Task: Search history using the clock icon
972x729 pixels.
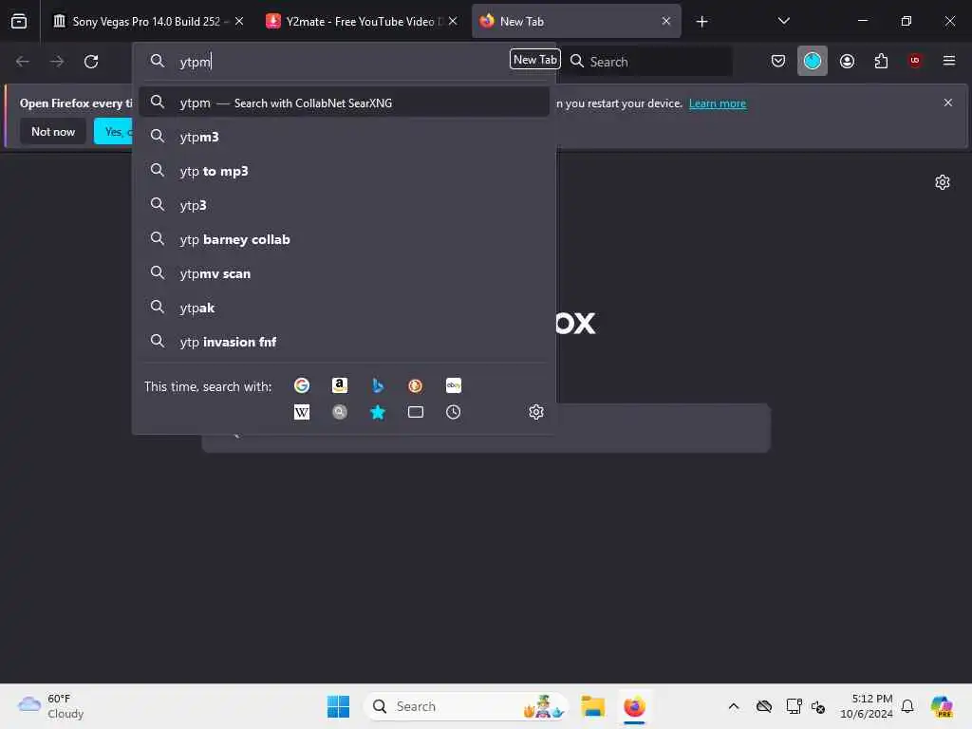Action: pyautogui.click(x=453, y=412)
